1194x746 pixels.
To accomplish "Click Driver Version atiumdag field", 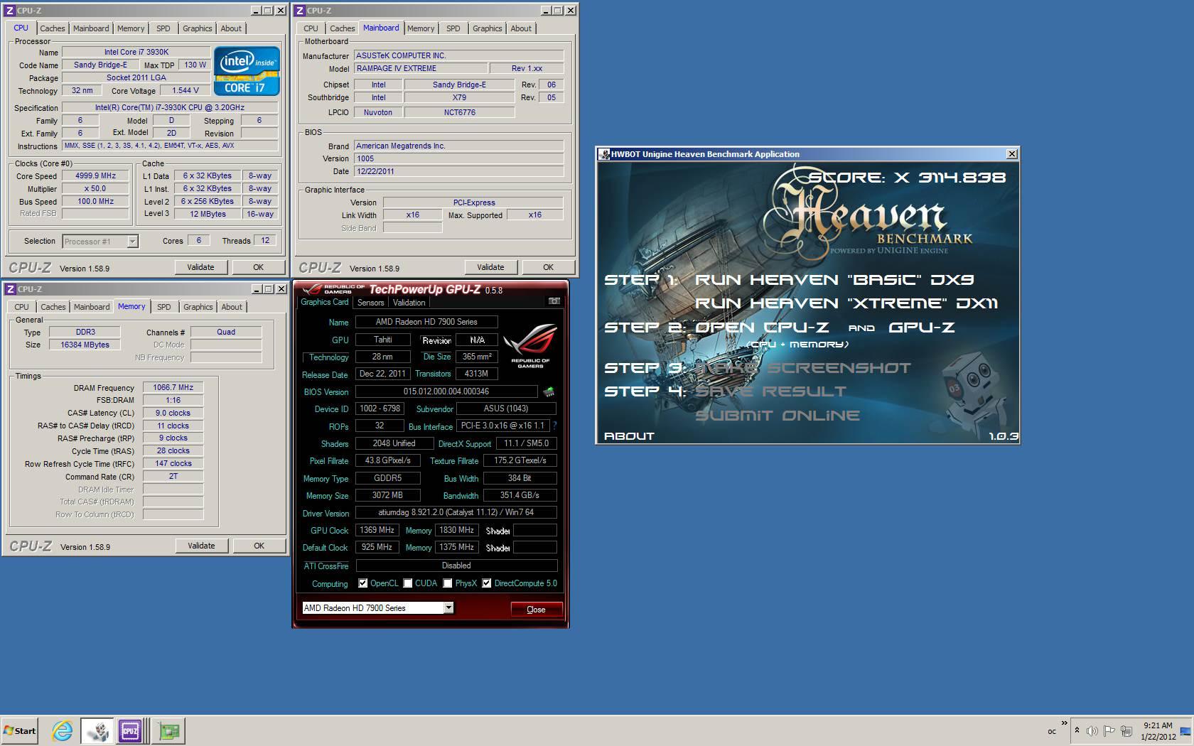I will point(456,512).
